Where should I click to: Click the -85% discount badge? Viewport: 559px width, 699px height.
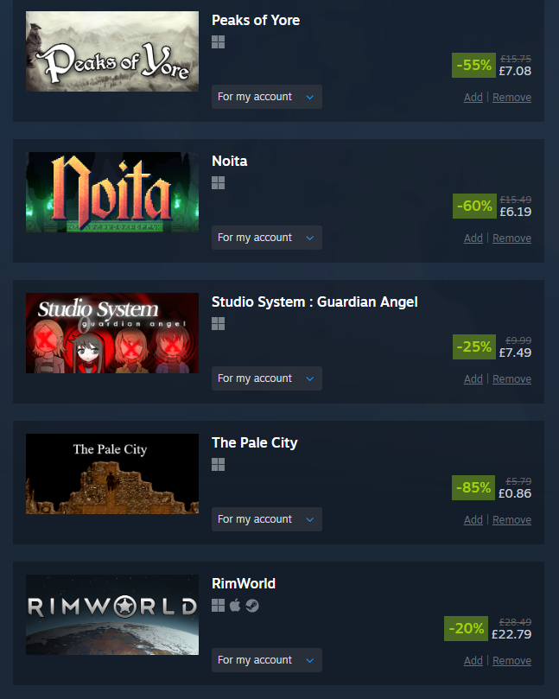point(473,487)
